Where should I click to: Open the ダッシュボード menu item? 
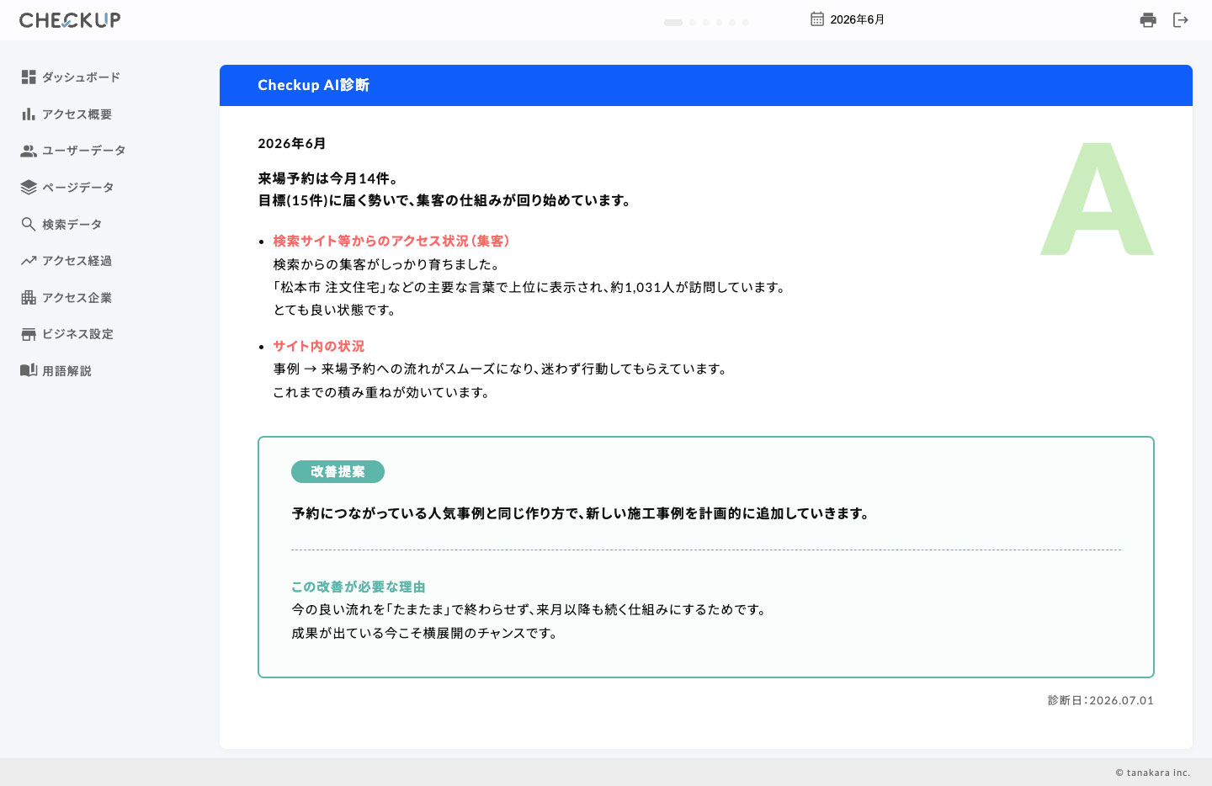click(81, 77)
